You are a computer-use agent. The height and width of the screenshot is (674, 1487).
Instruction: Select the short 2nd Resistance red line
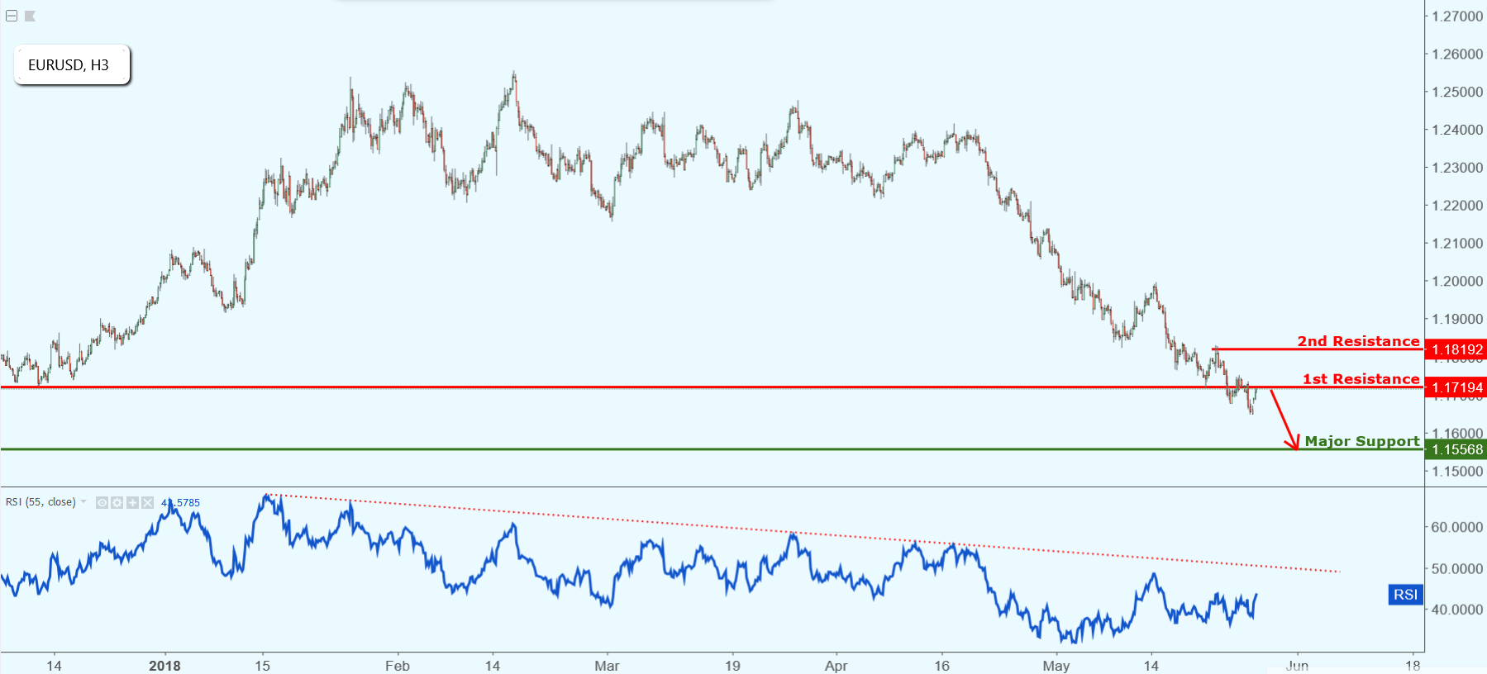pos(1318,349)
